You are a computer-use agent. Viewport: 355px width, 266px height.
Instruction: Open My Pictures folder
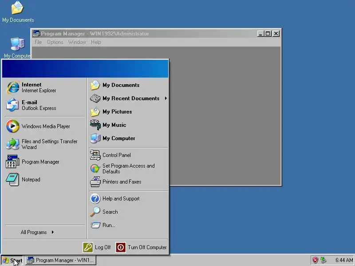[129, 112]
